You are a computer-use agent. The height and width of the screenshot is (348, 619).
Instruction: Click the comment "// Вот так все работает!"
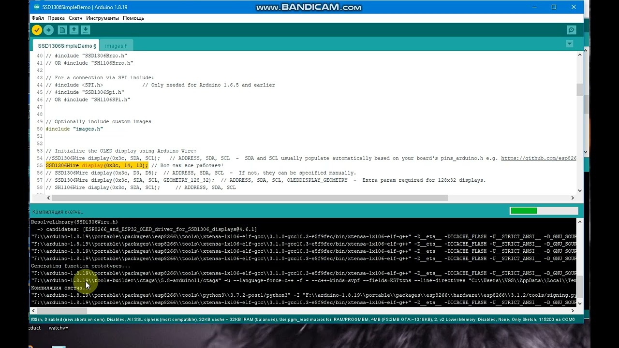(187, 166)
